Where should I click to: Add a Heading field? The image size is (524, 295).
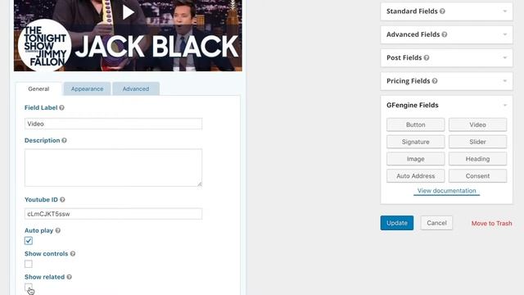(477, 159)
